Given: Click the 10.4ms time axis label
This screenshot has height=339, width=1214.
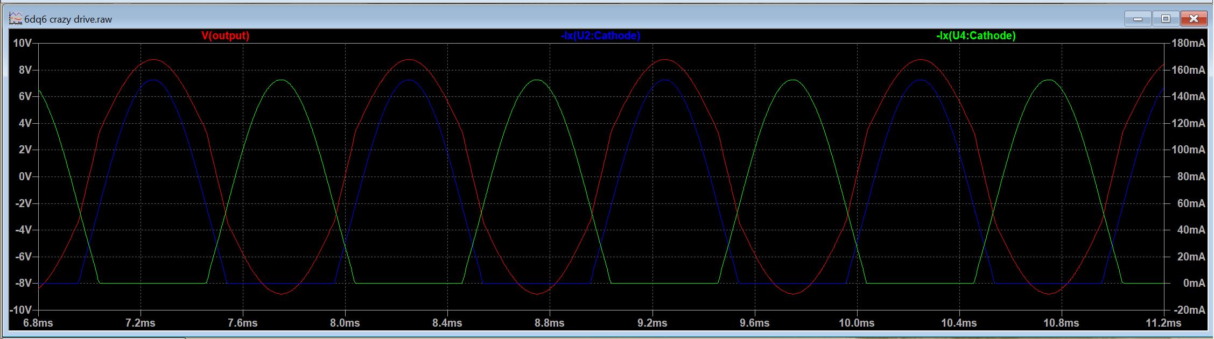Looking at the screenshot, I should [959, 323].
